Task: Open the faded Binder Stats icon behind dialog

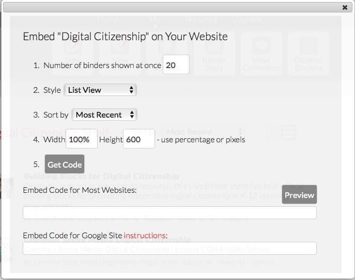Action: tap(214, 54)
